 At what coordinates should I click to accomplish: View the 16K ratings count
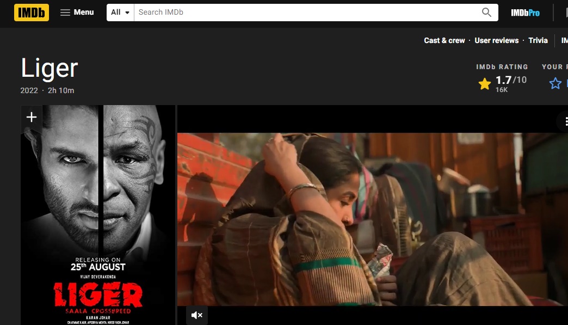point(502,90)
